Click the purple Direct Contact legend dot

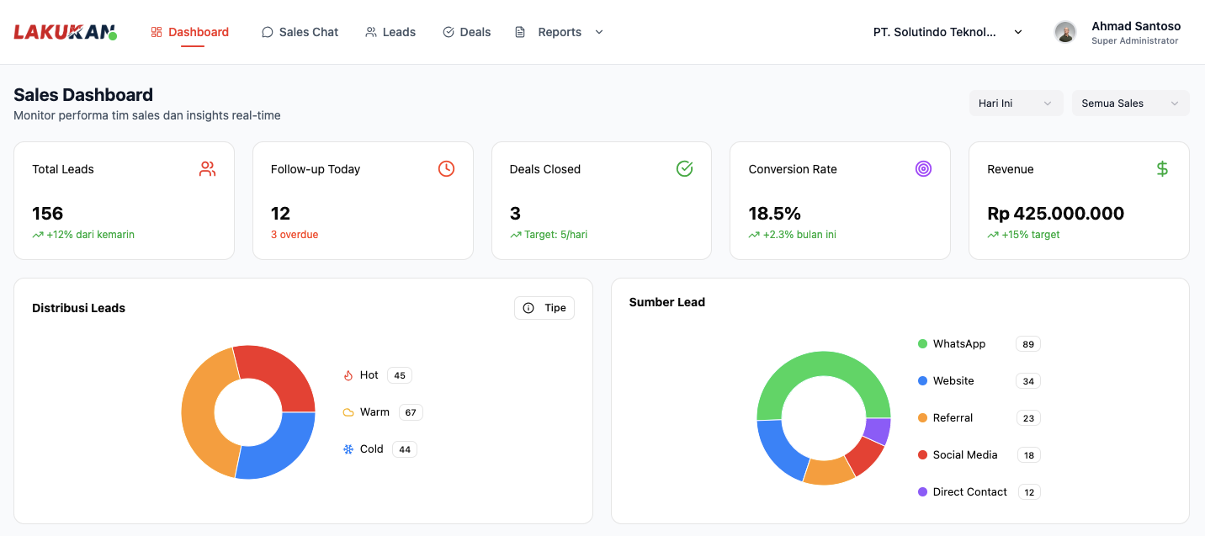923,492
